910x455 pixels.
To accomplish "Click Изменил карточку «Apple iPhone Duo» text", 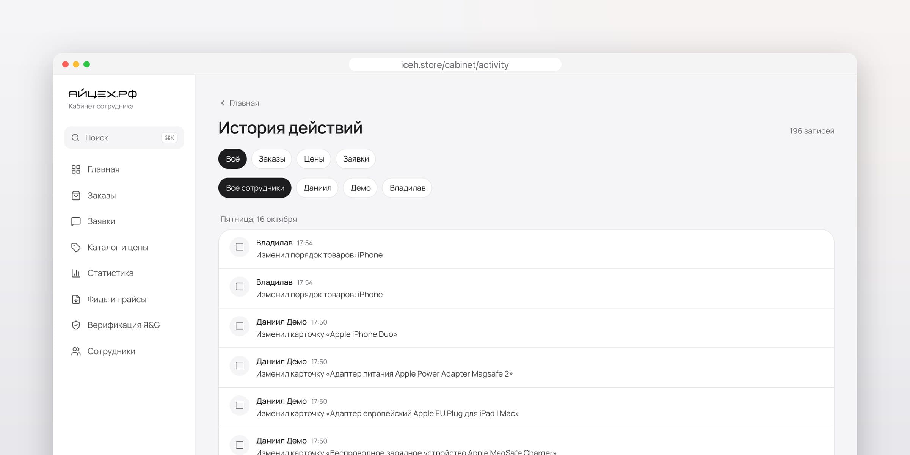I will tap(326, 334).
